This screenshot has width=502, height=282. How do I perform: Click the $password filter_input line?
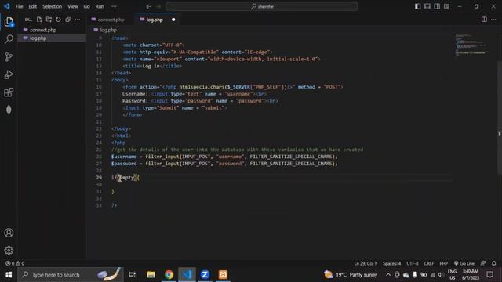(224, 164)
